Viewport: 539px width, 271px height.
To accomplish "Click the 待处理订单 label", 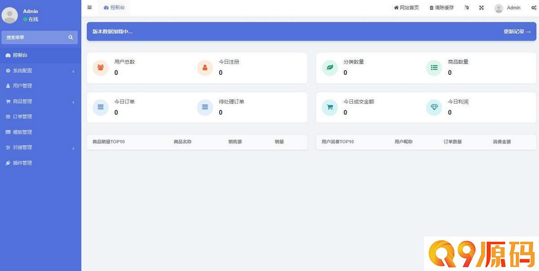I will (232, 102).
